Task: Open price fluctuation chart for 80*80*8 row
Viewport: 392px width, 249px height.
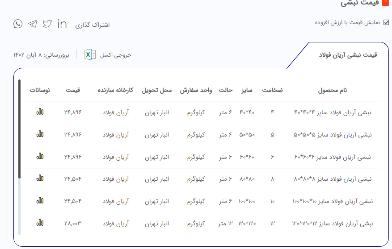Action: coord(40,178)
